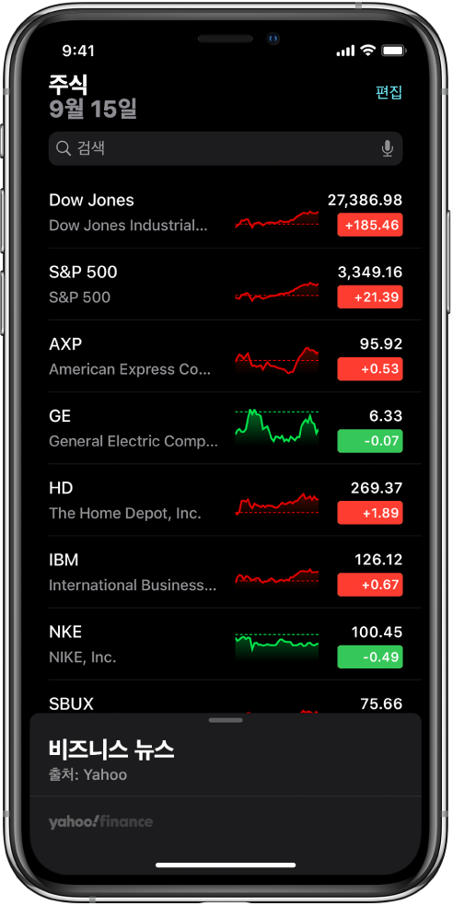Tap the magnifying glass search icon

point(64,149)
